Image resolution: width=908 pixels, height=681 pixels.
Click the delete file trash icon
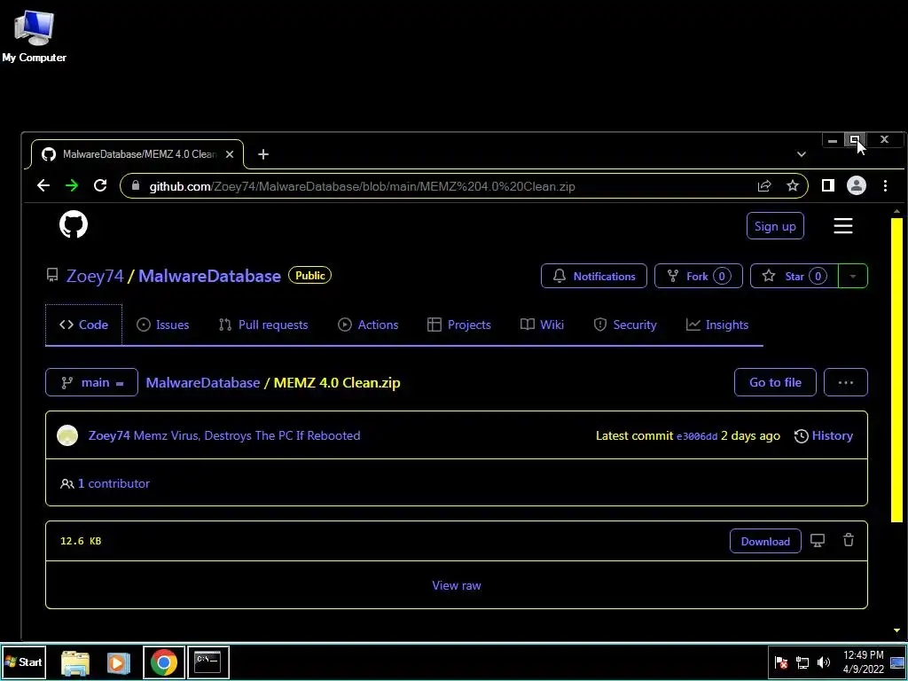[x=849, y=540]
